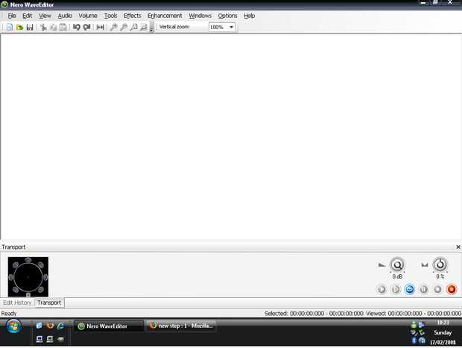Click the Zoom Full view icon
Viewport: 462px width, 348px height.
pyautogui.click(x=144, y=27)
